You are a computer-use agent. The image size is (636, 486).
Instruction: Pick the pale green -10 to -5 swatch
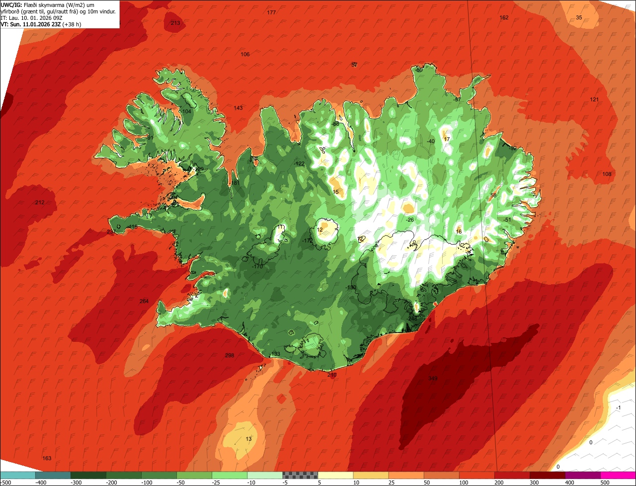(x=264, y=475)
